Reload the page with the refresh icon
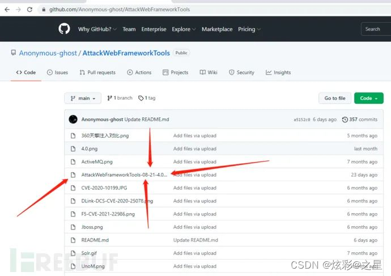 (x=29, y=10)
